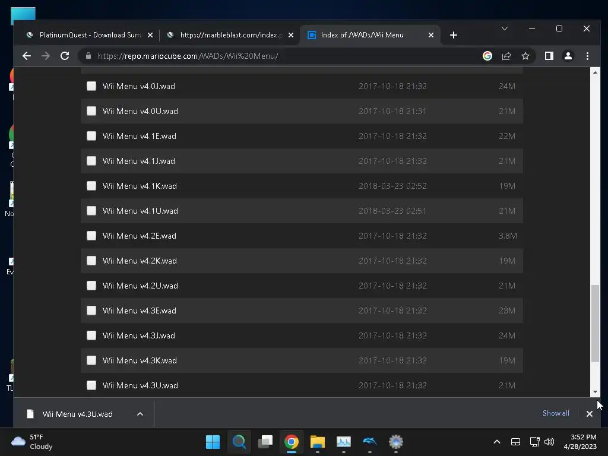Expand options for downloaded Wii Menu v4.3U.wad
Screen dimensions: 608x456
[x=140, y=414]
